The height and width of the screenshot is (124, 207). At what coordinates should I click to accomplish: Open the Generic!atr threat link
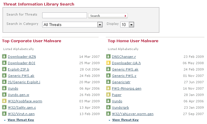click(121, 82)
